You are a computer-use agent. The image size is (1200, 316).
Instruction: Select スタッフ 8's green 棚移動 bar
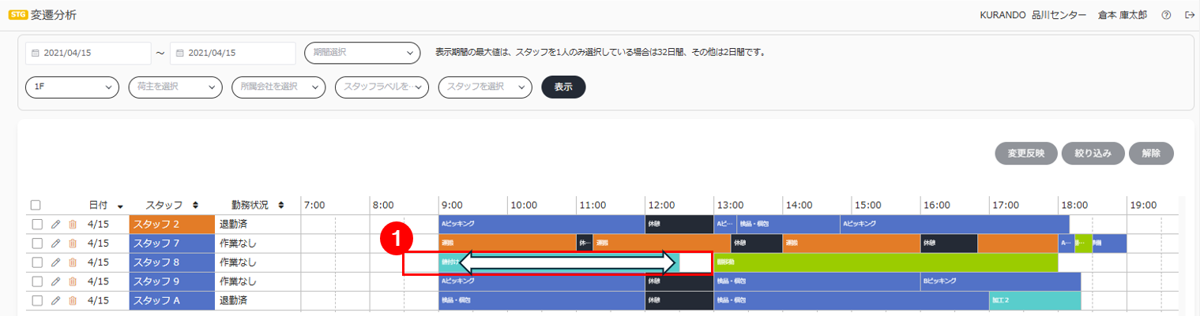click(x=886, y=262)
